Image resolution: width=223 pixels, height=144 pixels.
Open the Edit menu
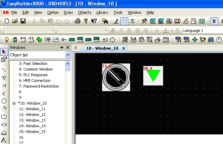(26, 12)
